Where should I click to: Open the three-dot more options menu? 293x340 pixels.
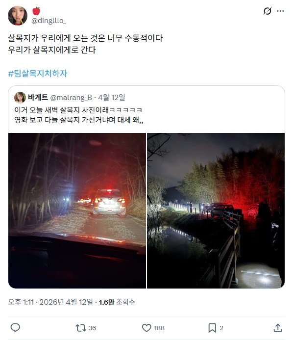pos(280,11)
